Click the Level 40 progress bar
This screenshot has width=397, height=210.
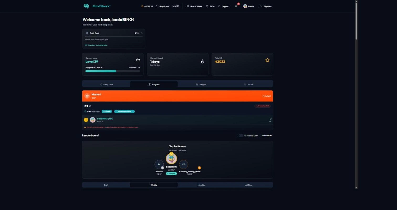[113, 71]
